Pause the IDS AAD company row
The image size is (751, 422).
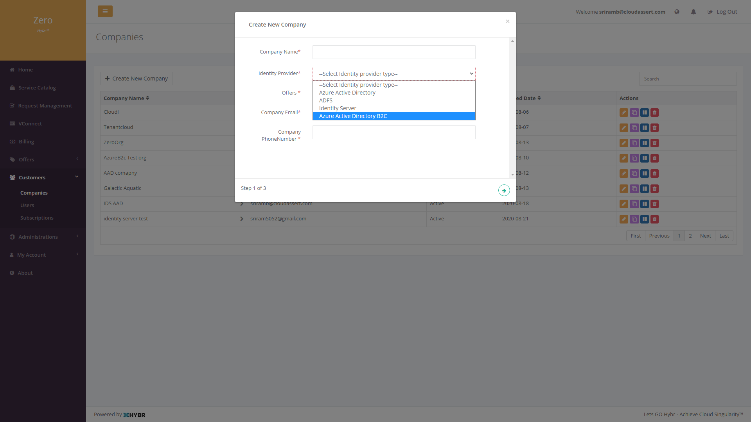pos(644,204)
